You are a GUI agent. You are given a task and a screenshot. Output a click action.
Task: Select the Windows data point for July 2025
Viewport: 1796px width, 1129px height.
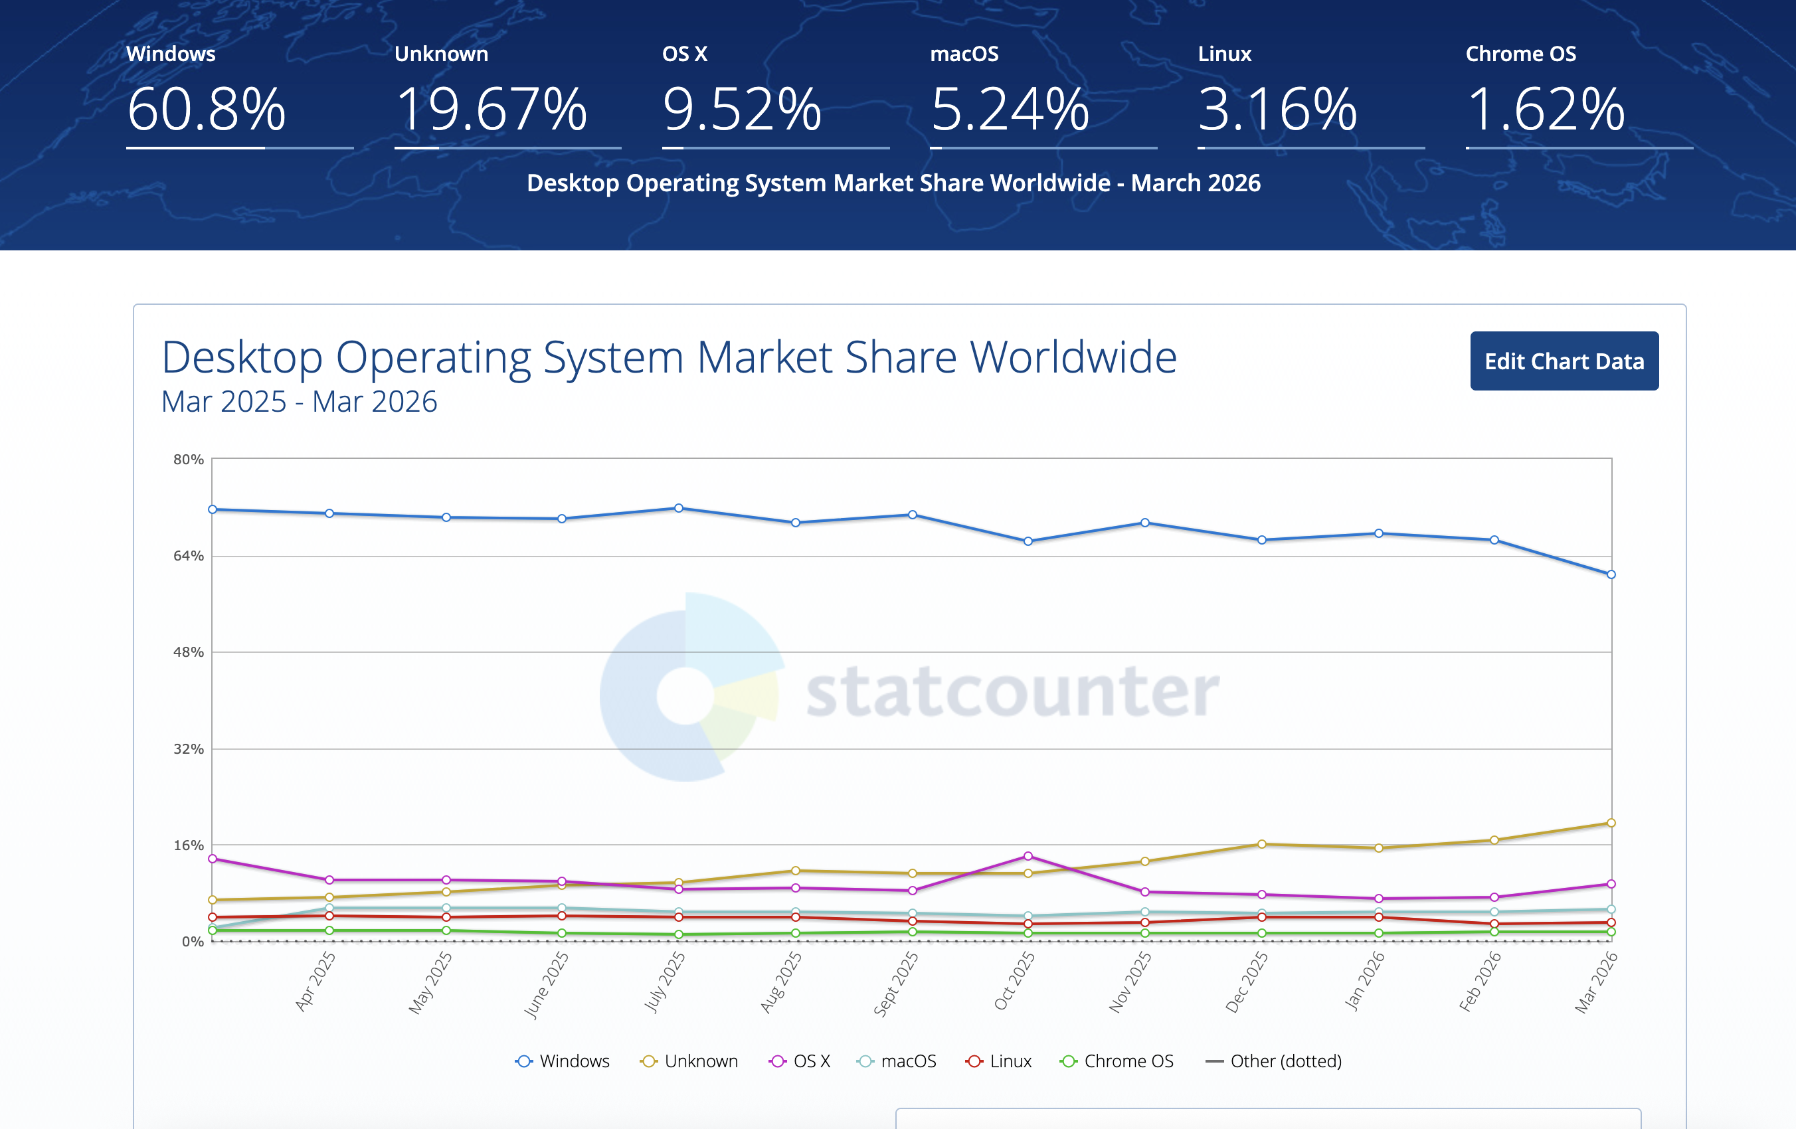coord(679,508)
